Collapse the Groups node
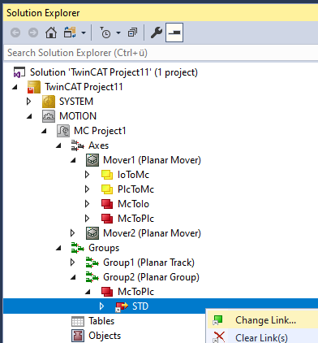 59,248
